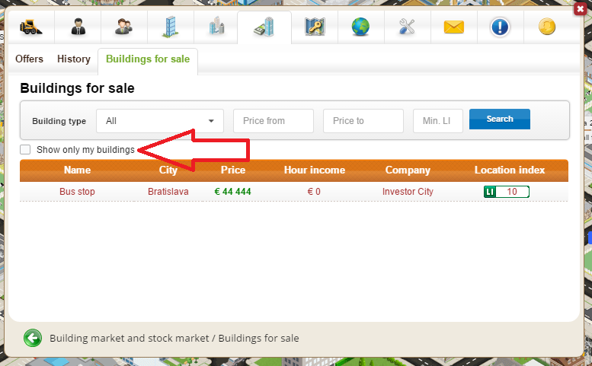The image size is (592, 366).
Task: Enable Show only my buildings checkbox
Action: point(25,150)
